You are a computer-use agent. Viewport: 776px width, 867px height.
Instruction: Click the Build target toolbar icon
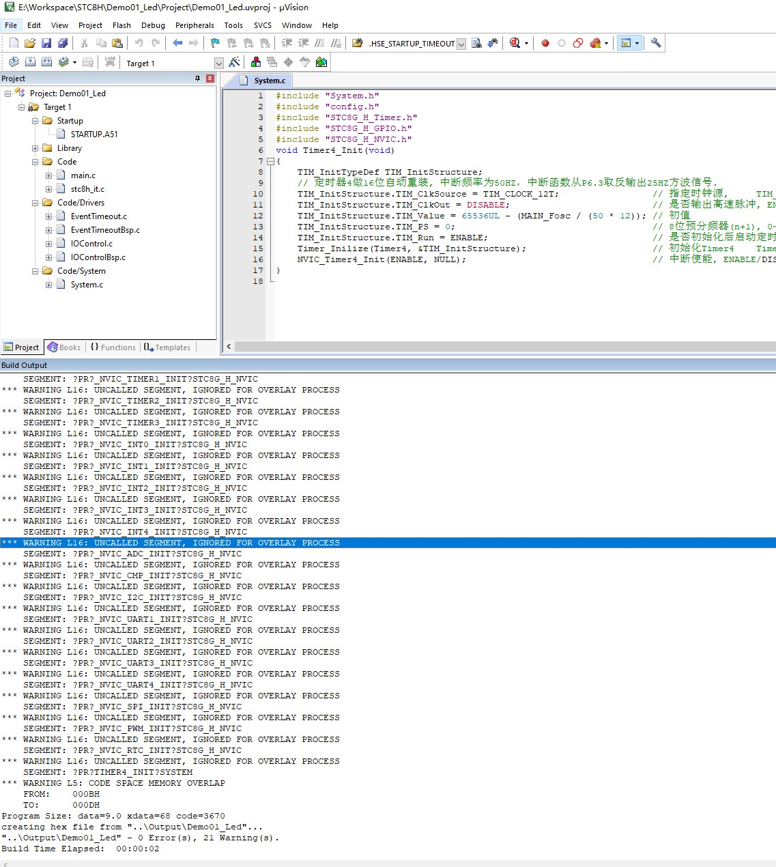tap(30, 62)
